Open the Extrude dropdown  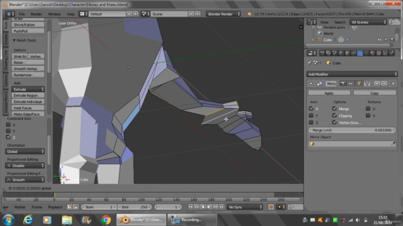click(x=28, y=89)
